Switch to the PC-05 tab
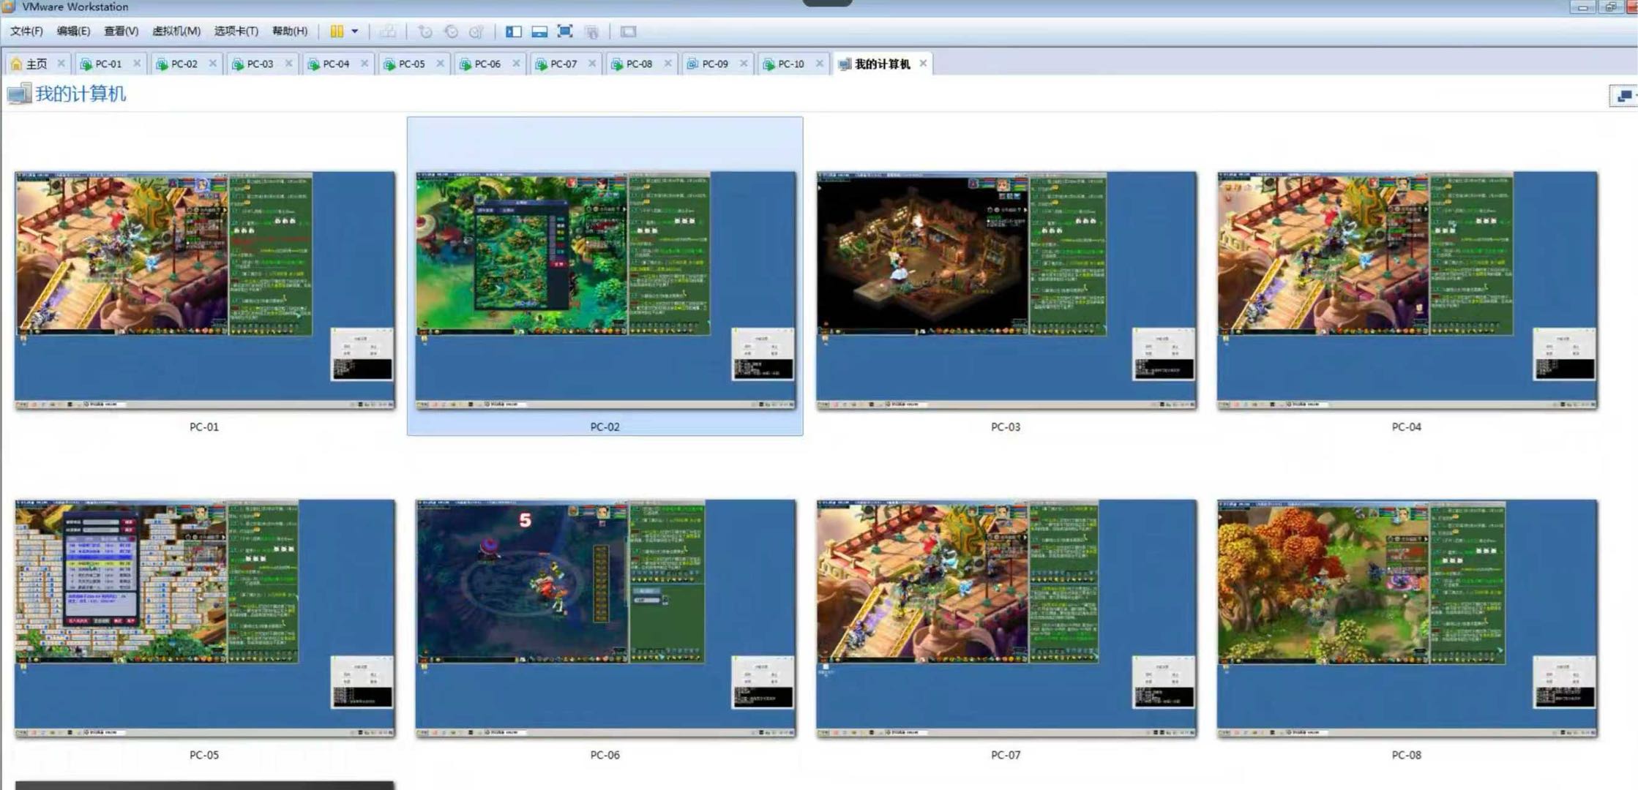The width and height of the screenshot is (1638, 790). click(x=411, y=64)
